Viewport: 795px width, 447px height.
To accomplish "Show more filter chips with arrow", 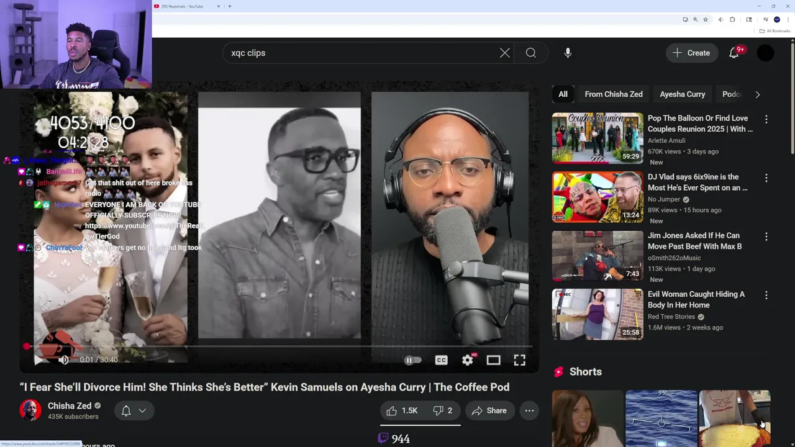I will pyautogui.click(x=757, y=94).
